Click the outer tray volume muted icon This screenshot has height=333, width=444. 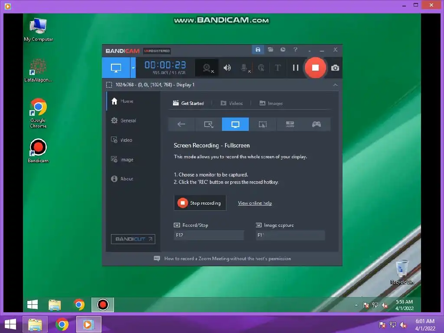tap(403, 325)
